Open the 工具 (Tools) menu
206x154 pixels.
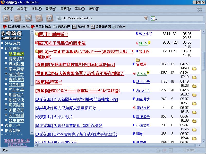pyautogui.click(x=80, y=9)
